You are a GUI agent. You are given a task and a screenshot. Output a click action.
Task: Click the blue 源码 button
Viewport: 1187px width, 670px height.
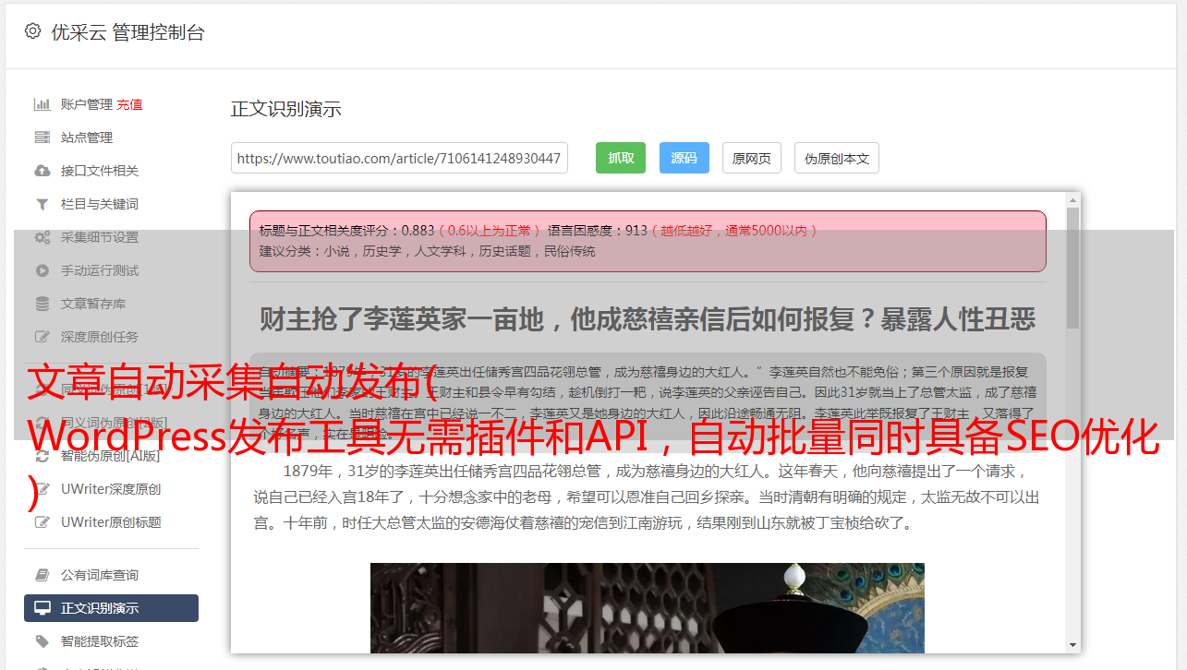click(x=684, y=158)
